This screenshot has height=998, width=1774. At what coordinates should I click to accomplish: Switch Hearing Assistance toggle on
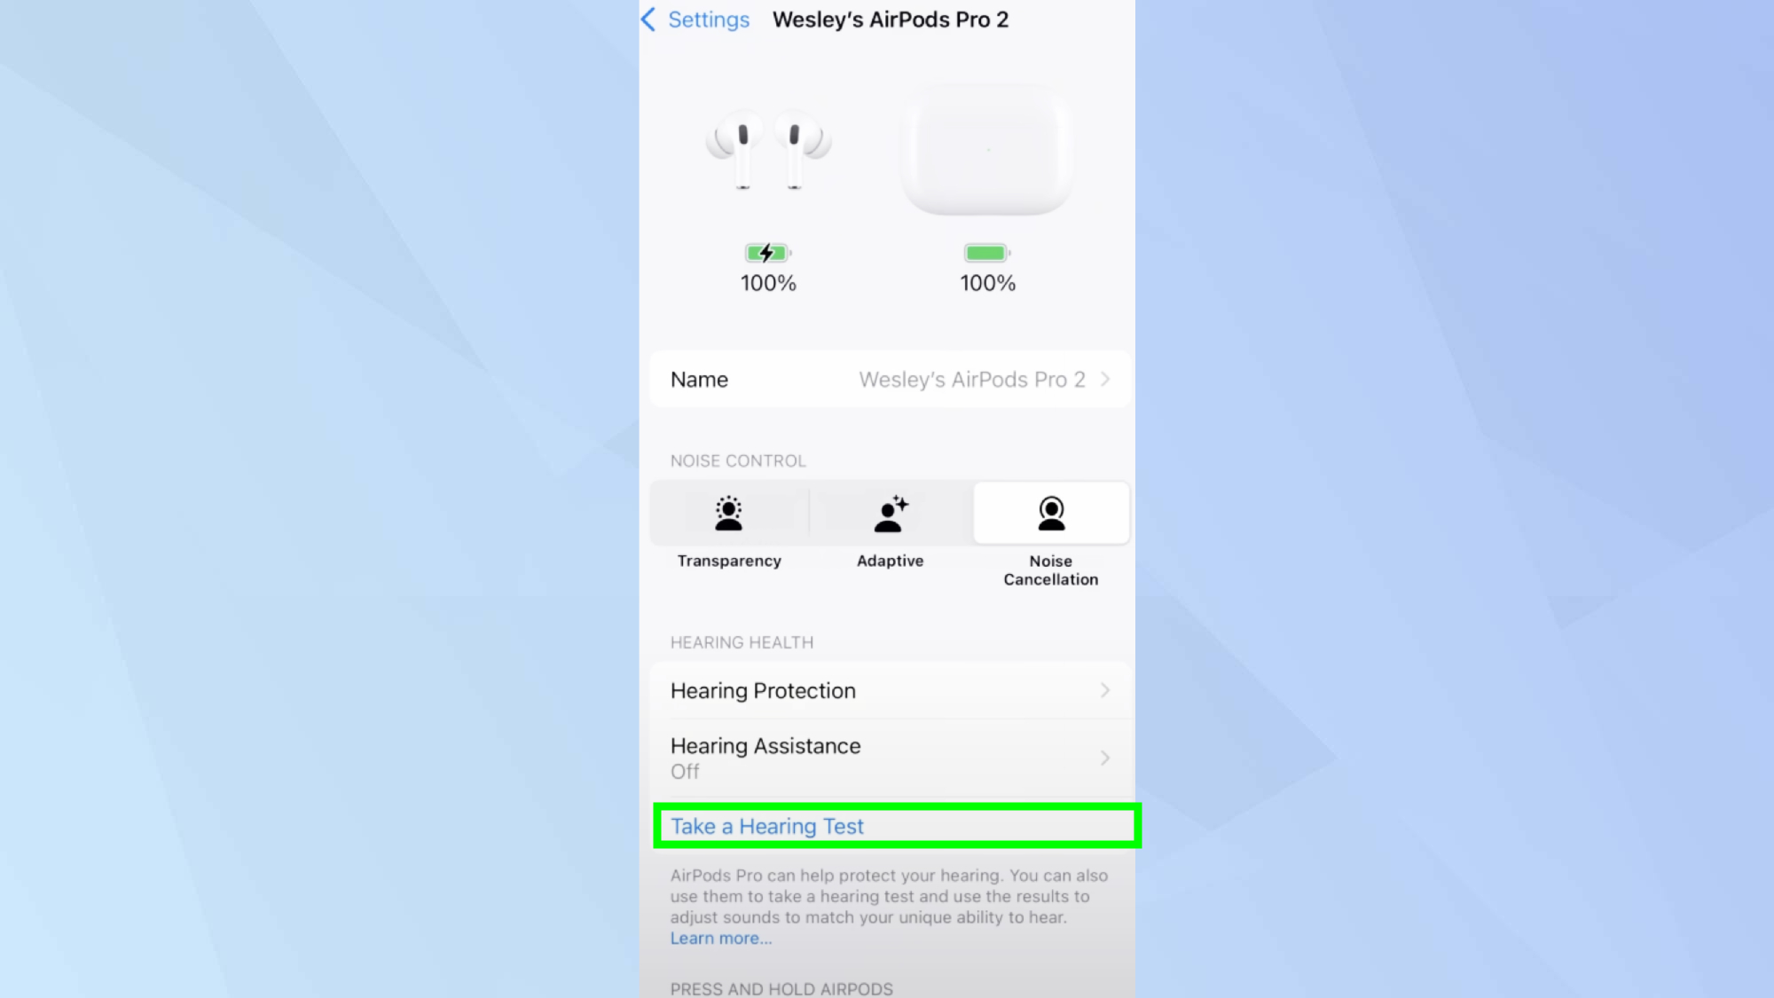[887, 757]
